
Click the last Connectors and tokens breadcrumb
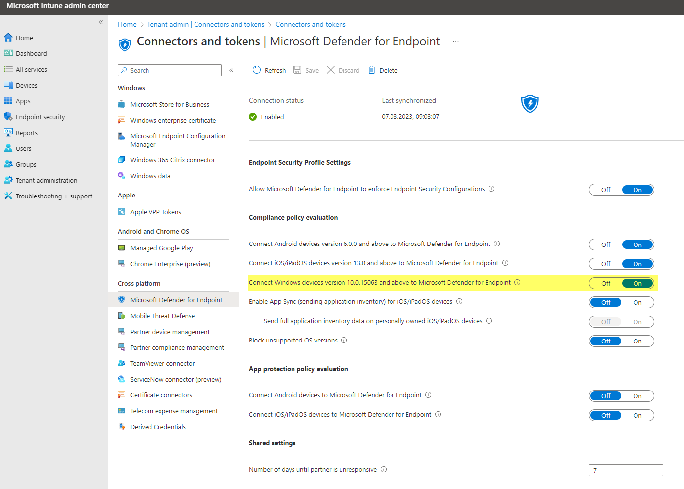point(310,24)
